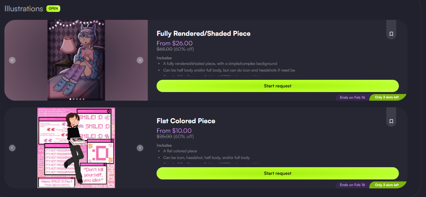This screenshot has height=197, width=426.
Task: Go to the last carousel dot indicator
Action: [x=83, y=99]
